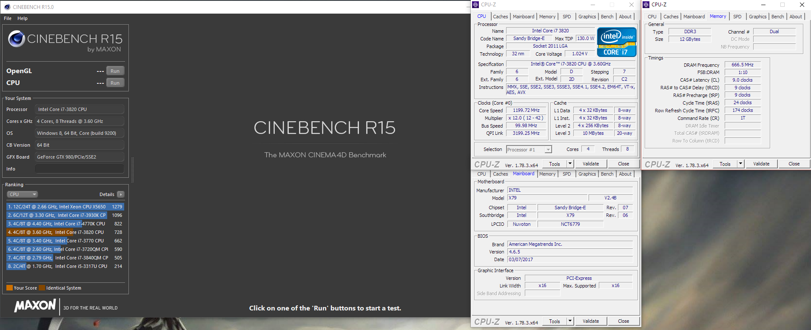
Task: Click memory Size value 12 GBytes
Action: [690, 39]
